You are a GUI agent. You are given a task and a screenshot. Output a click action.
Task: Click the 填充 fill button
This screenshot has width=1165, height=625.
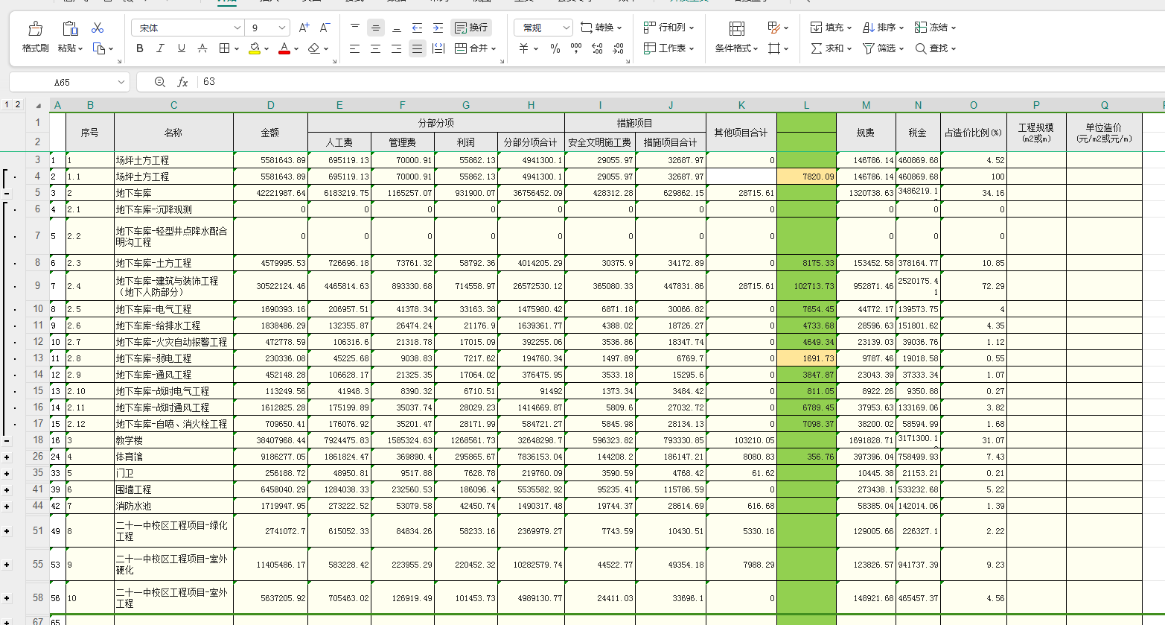pyautogui.click(x=832, y=28)
